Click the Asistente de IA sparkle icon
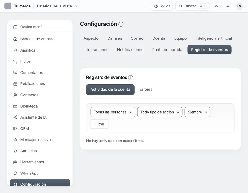 [15, 117]
